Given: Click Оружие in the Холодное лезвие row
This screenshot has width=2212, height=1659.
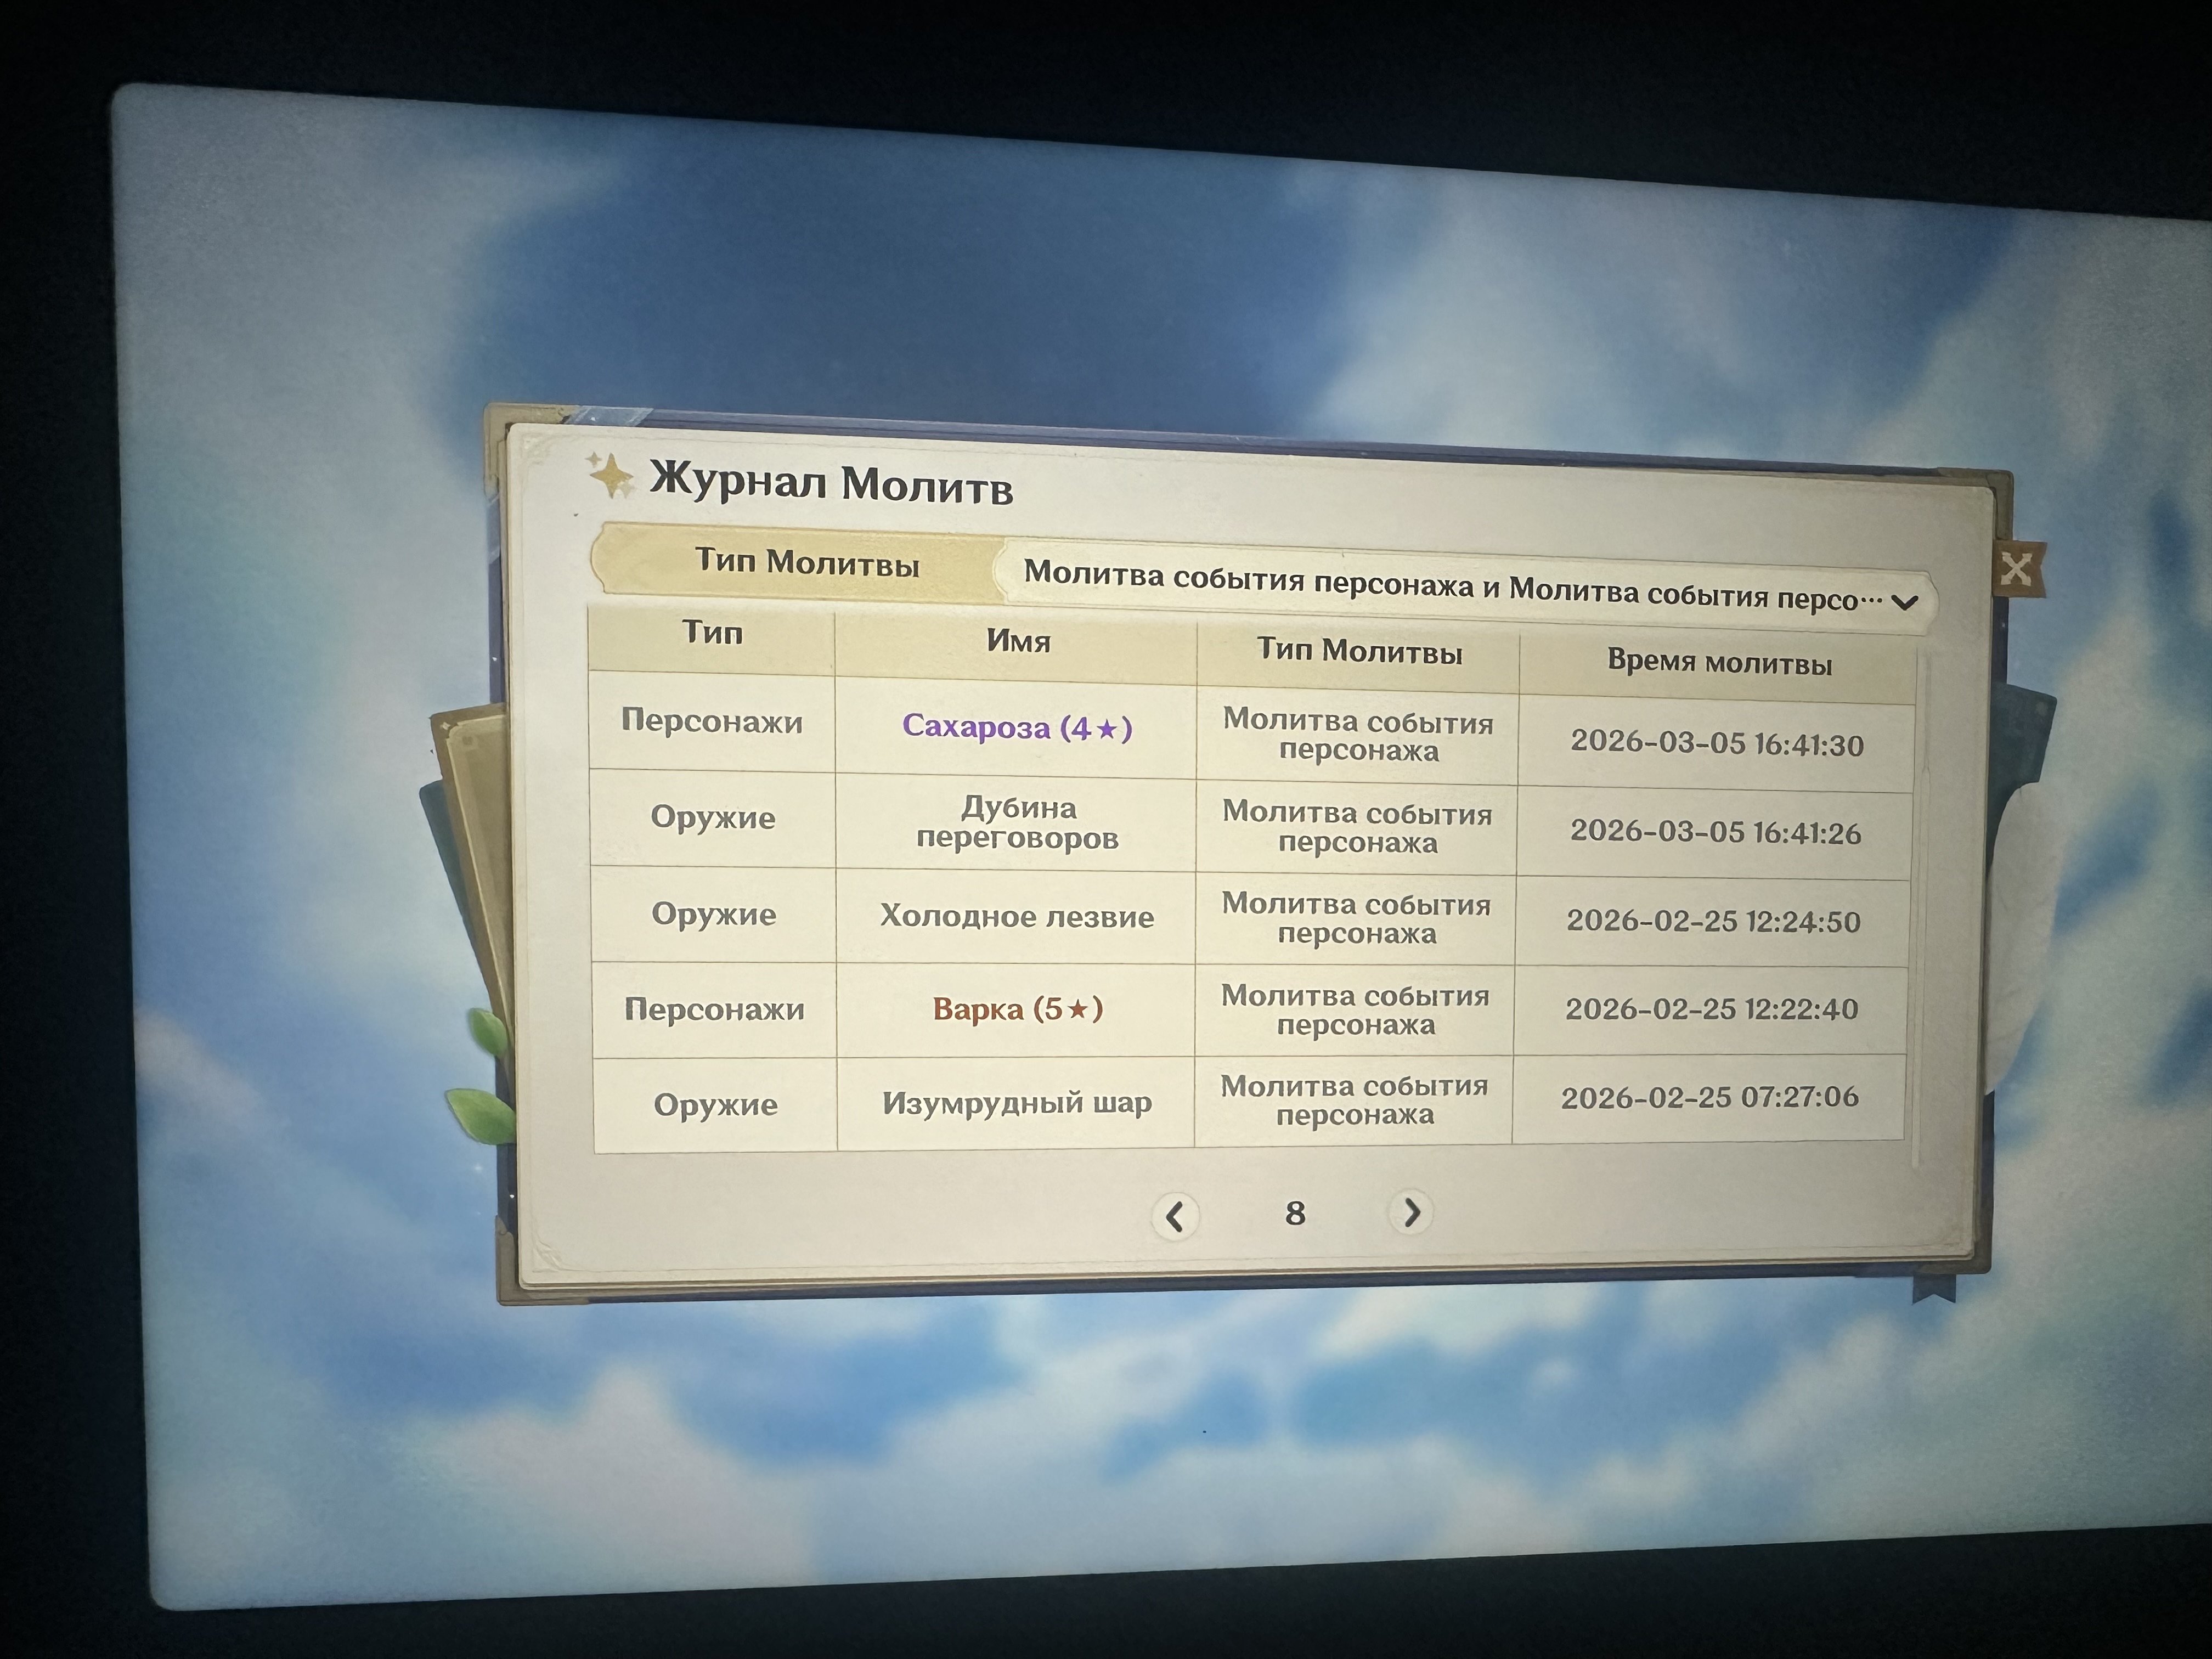Looking at the screenshot, I should coord(714,914).
